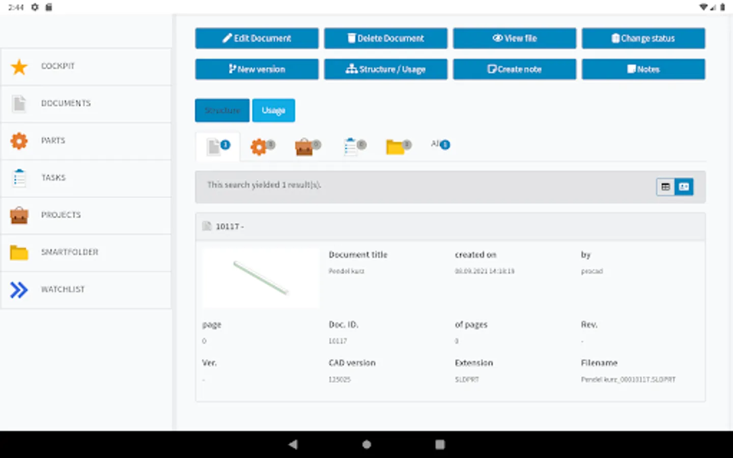Click Doc. ID value 10117
Viewport: 733px width, 458px height.
pos(337,341)
